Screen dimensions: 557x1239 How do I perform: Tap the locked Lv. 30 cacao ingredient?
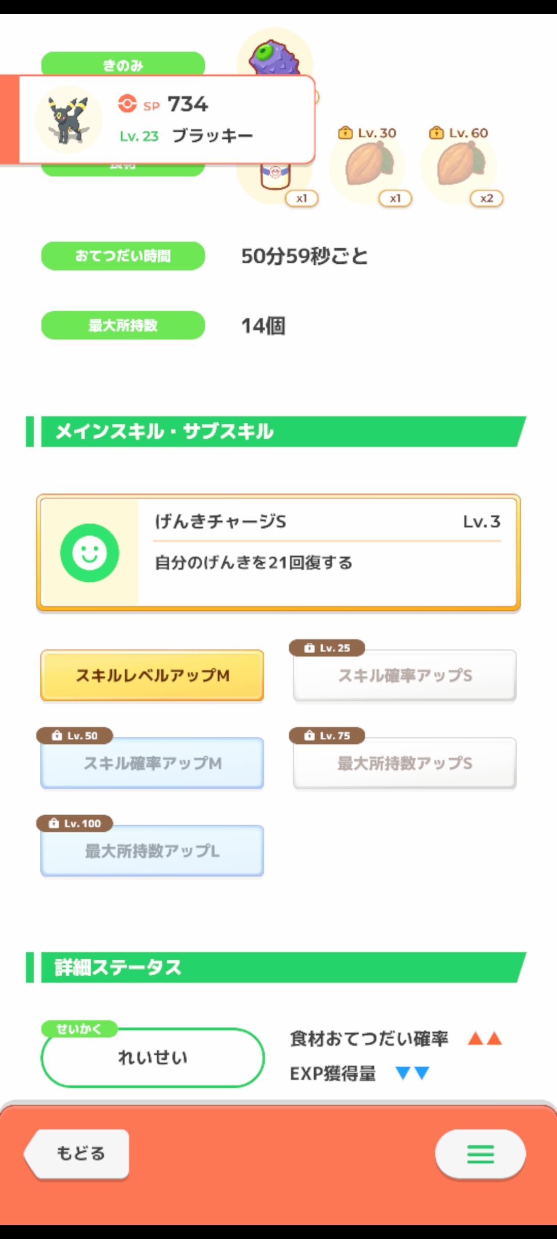tap(368, 164)
